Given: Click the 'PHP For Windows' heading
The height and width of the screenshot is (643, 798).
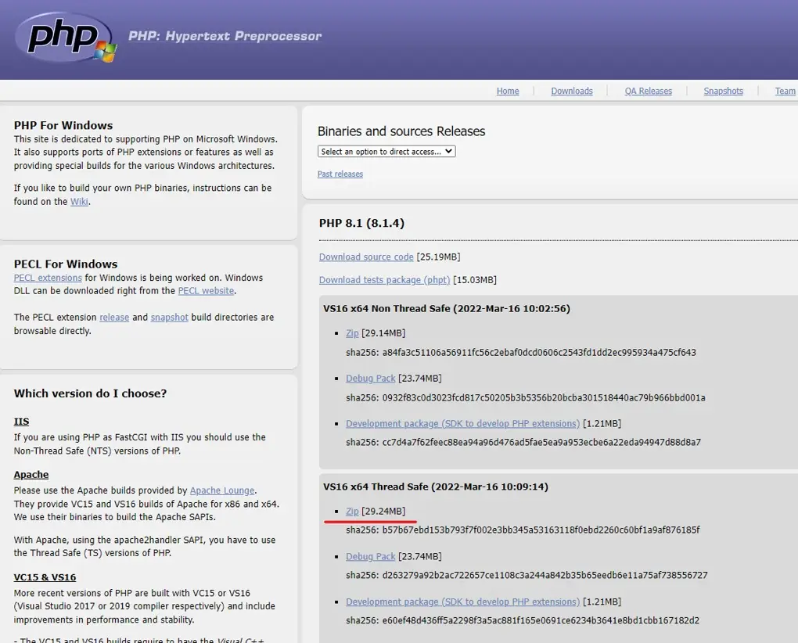Looking at the screenshot, I should pos(63,125).
